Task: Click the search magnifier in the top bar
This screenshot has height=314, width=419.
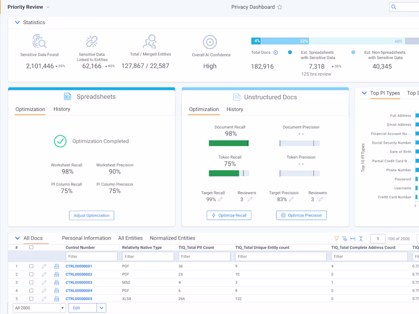Action: (393, 6)
